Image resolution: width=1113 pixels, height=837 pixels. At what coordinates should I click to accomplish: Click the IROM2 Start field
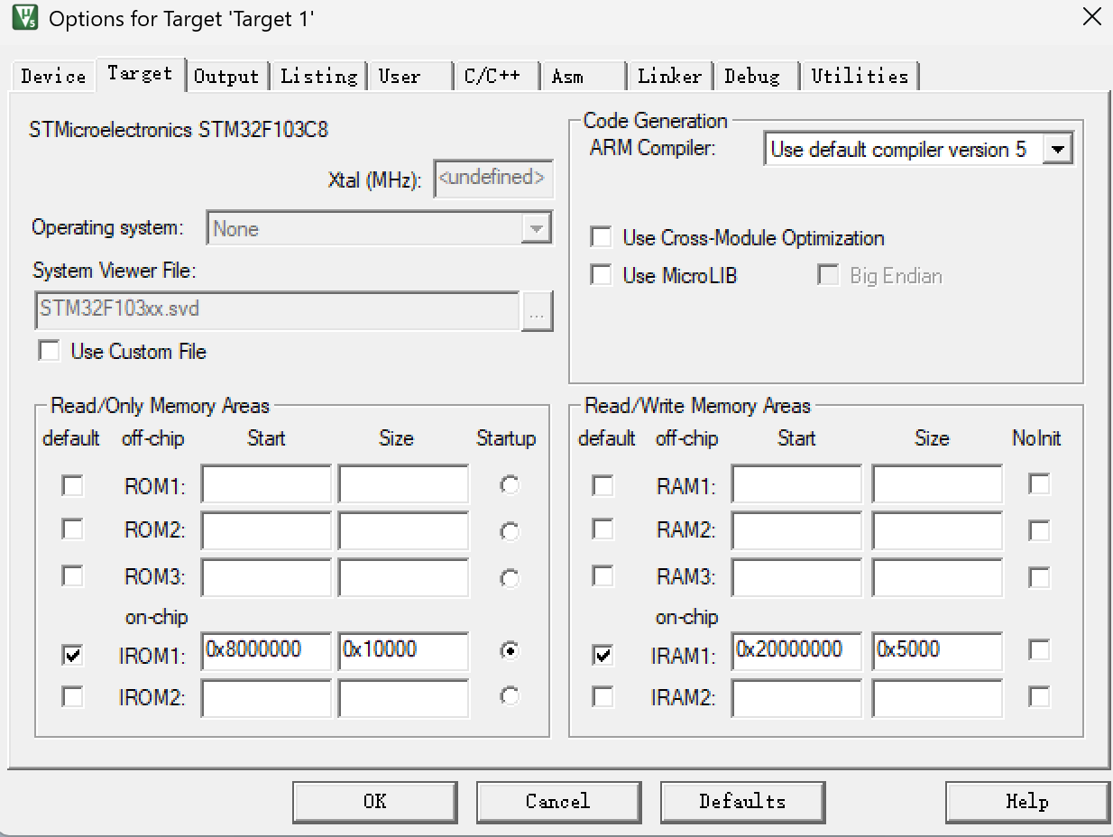point(266,698)
